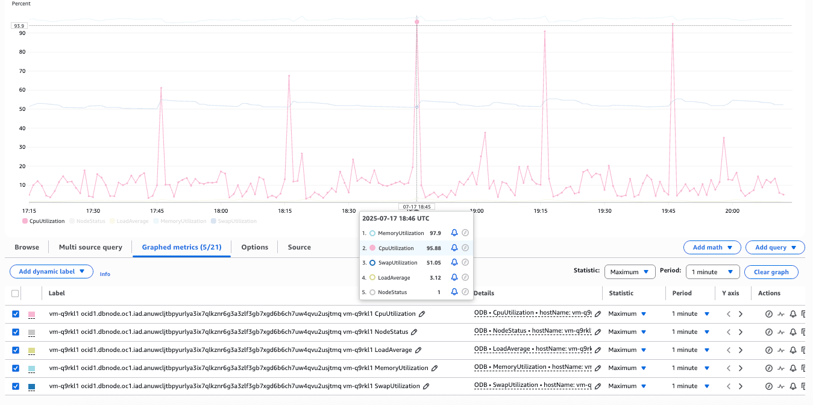
Task: Deselect the NodeStatus metric checkbox
Action: coord(14,331)
